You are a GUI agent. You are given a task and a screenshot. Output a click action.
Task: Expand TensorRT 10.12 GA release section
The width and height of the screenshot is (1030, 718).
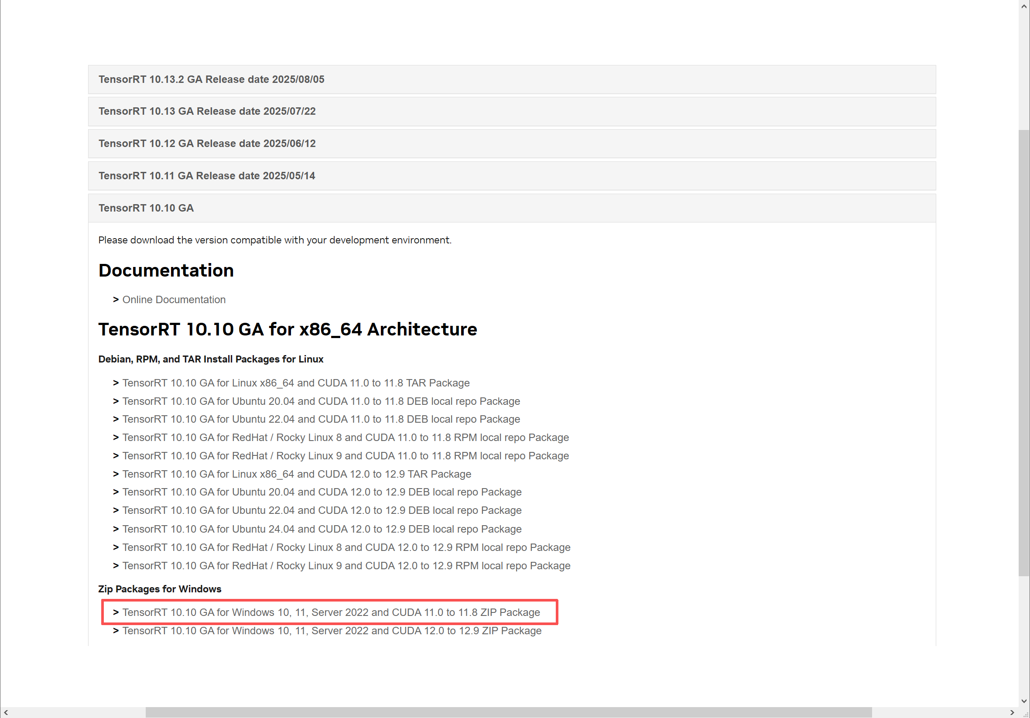point(512,144)
